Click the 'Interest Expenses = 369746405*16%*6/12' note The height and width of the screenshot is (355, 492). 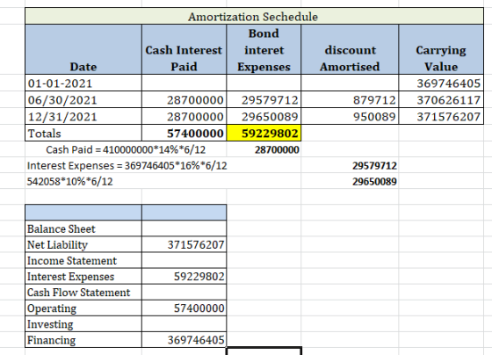pos(127,165)
